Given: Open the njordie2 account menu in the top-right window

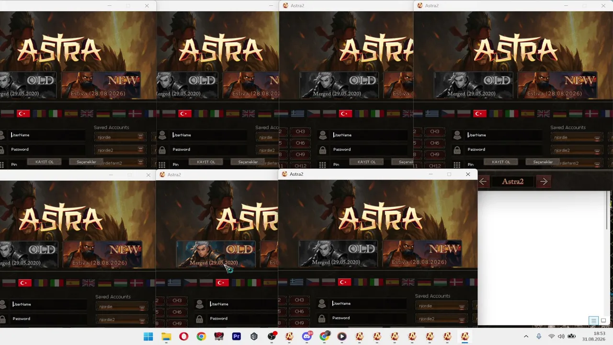Looking at the screenshot, I should 597,151.
